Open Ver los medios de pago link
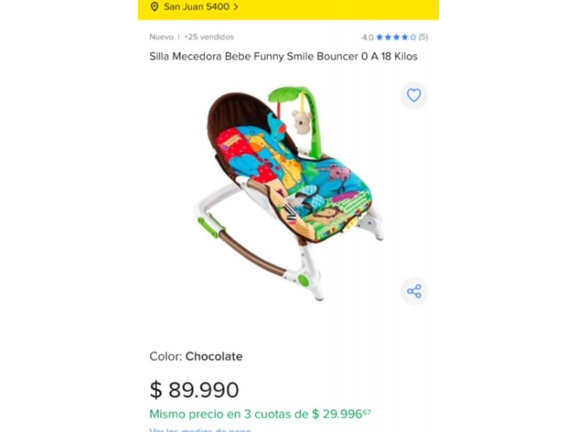Image resolution: width=577 pixels, height=432 pixels. click(200, 430)
